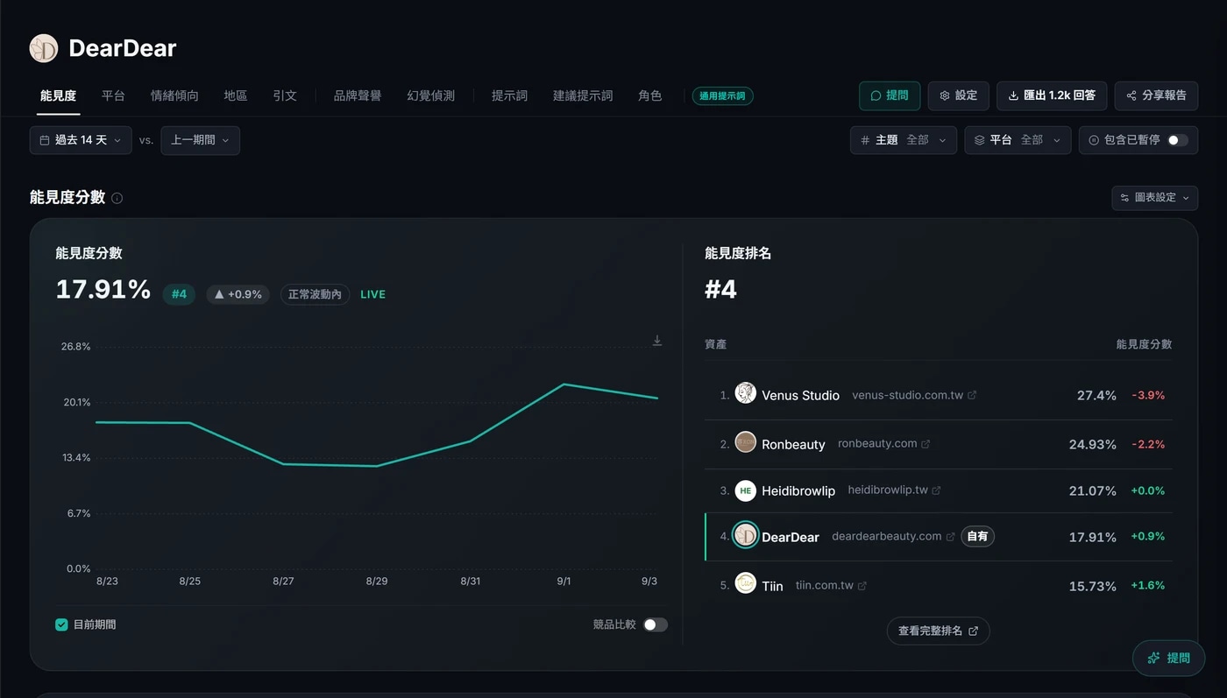1227x698 pixels.
Task: Click the share icon in 分享報告 button
Action: [1131, 95]
